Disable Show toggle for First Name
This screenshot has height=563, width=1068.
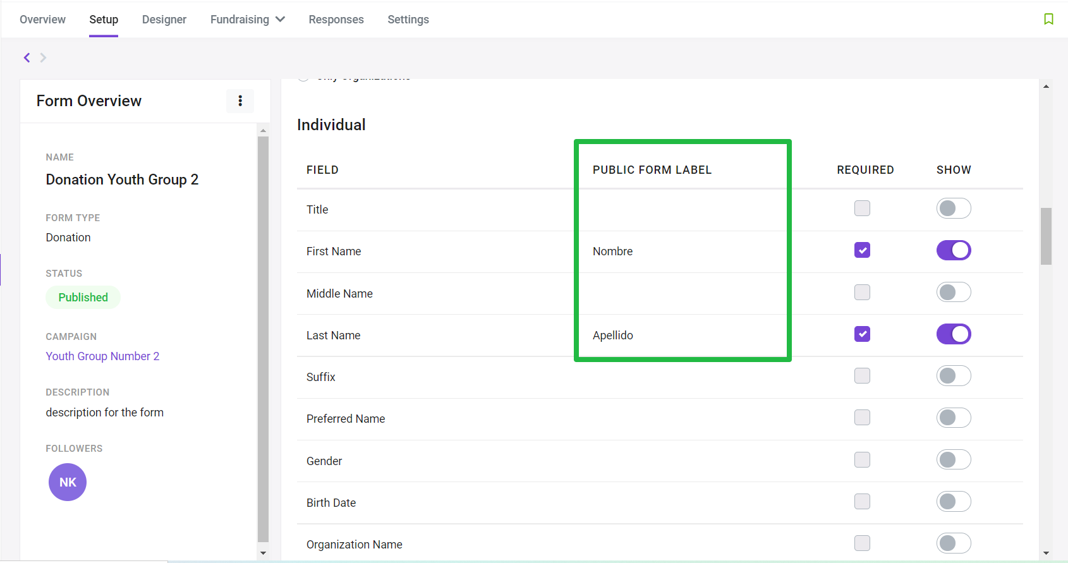954,250
